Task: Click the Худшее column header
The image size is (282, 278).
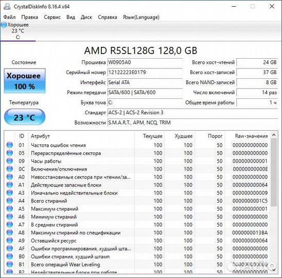Action: pos(180,136)
